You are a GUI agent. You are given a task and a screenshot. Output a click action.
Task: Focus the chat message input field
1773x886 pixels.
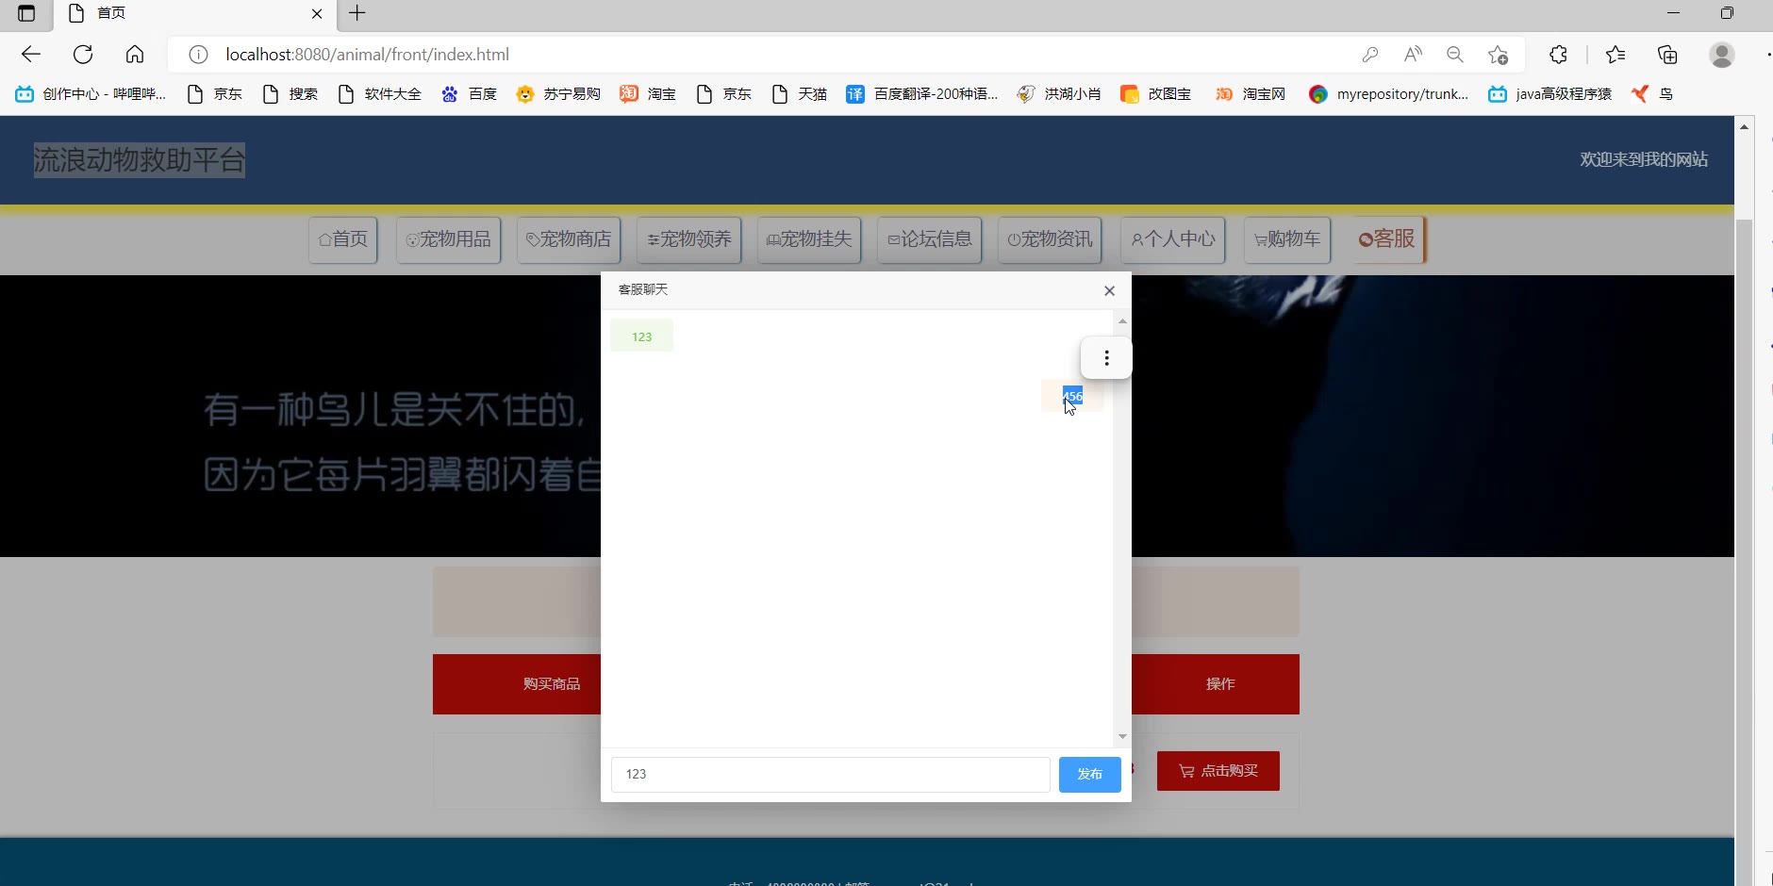coord(830,774)
